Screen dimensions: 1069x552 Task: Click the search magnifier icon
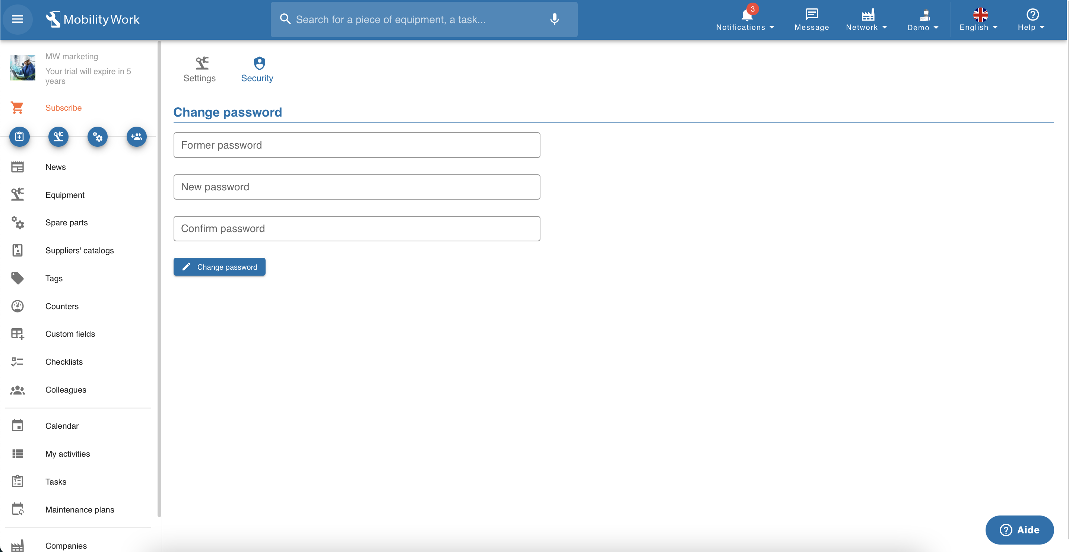pos(285,19)
